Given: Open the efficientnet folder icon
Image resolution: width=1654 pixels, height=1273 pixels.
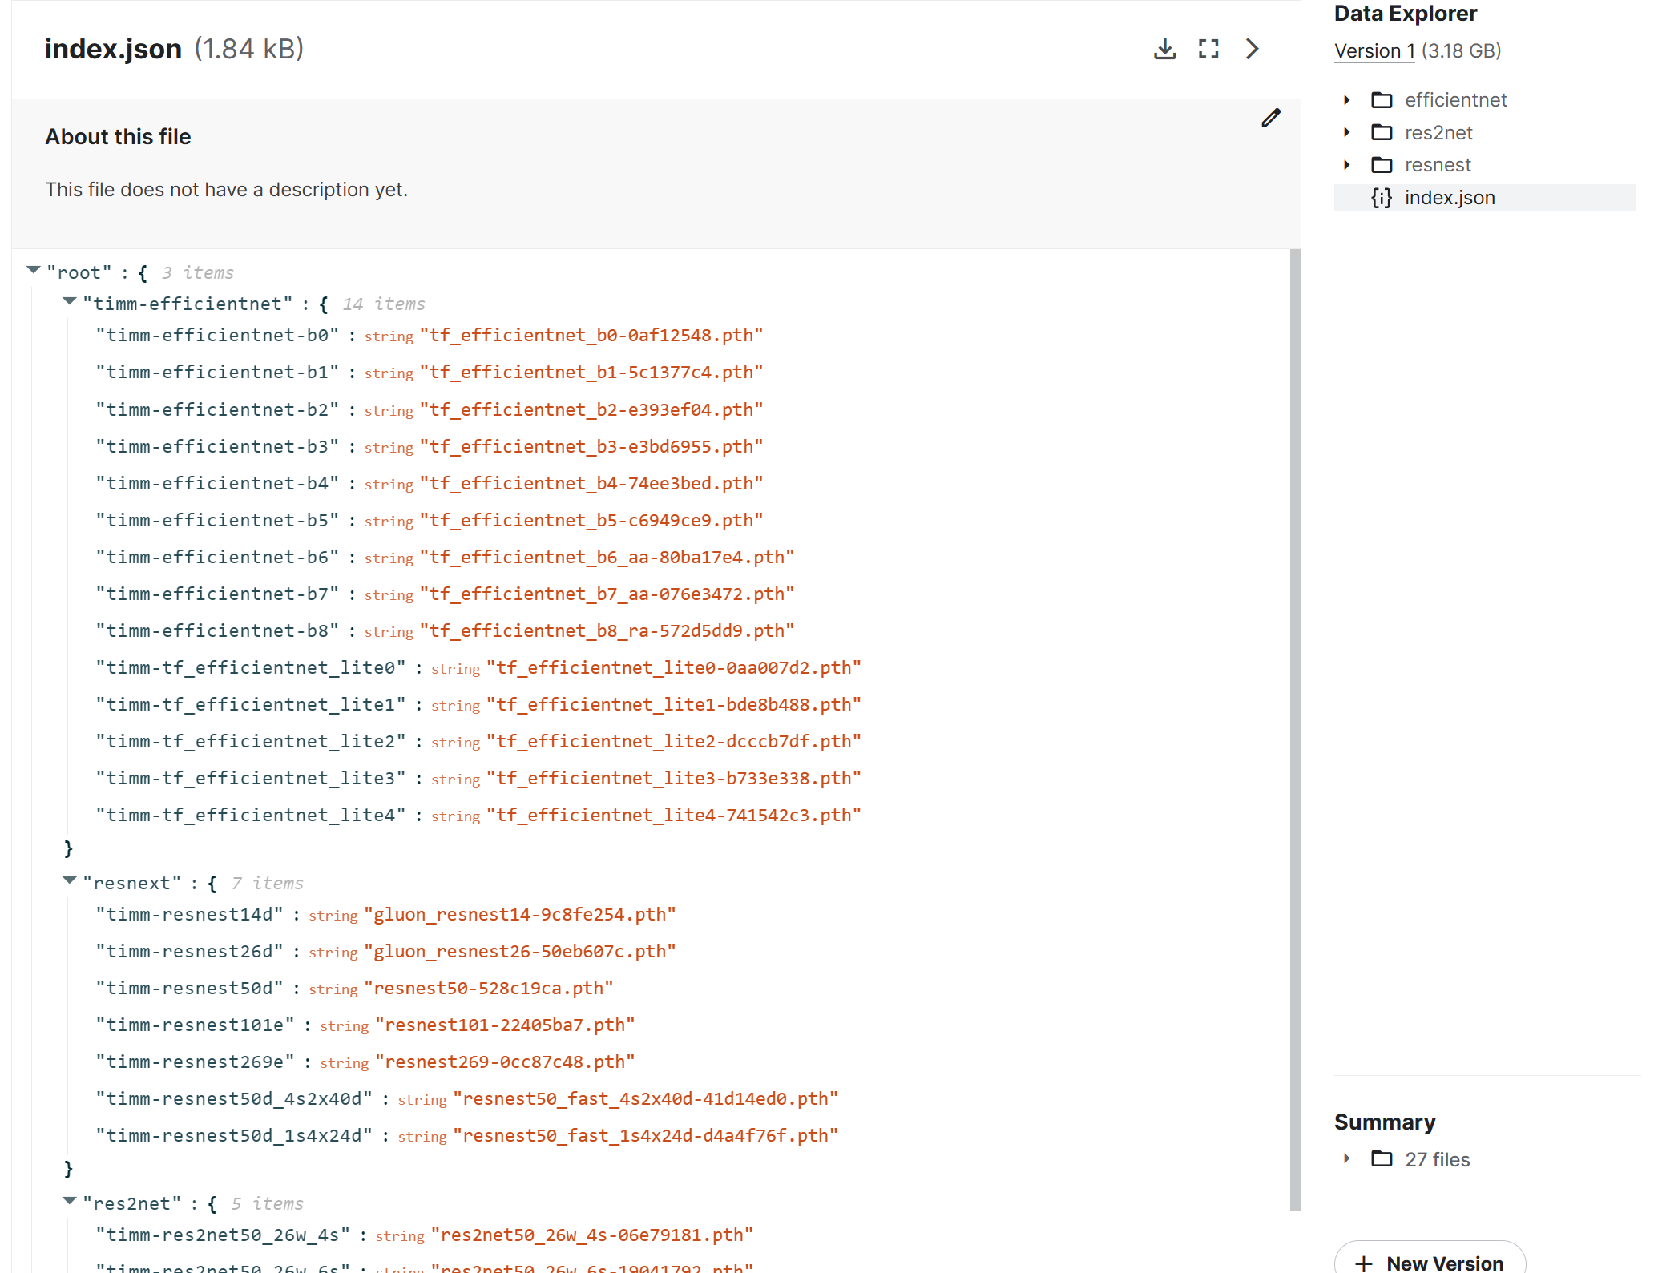Looking at the screenshot, I should tap(1382, 99).
